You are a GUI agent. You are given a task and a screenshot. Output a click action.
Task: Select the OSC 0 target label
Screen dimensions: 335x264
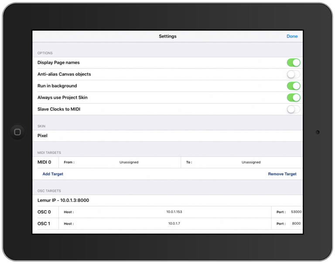[x=44, y=212]
